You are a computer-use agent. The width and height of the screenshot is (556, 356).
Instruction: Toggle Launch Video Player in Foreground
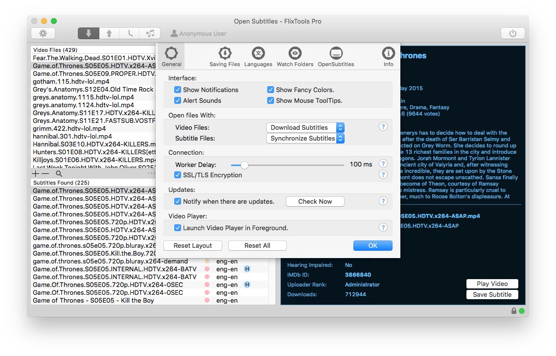coord(178,228)
